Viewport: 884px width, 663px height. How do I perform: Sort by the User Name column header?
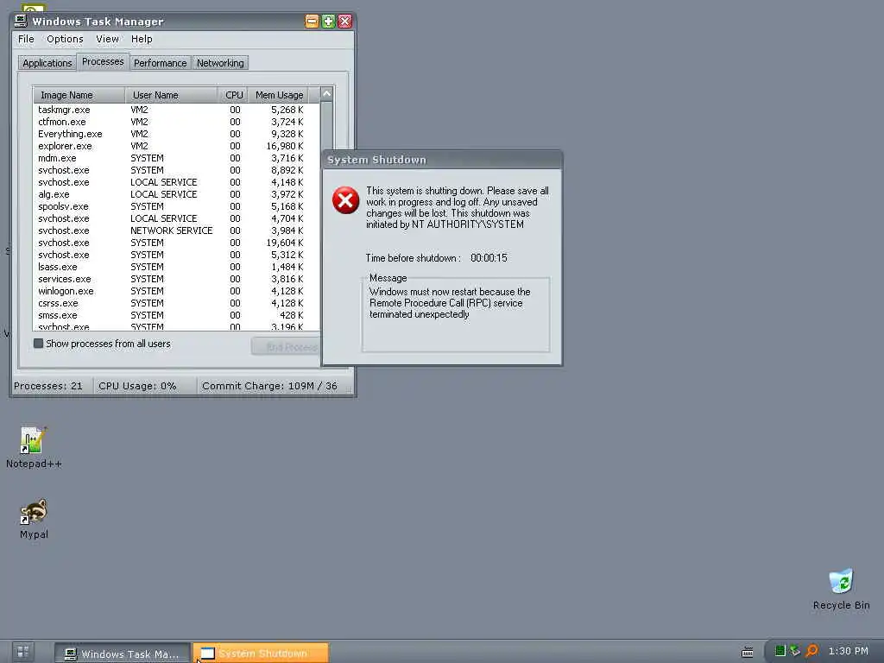(171, 95)
